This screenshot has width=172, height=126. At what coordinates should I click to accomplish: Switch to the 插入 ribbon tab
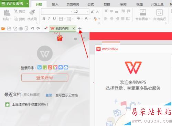point(55,4)
